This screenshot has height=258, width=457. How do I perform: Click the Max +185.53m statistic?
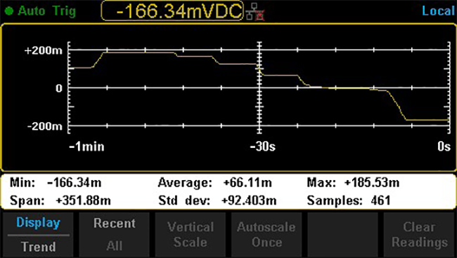(353, 183)
